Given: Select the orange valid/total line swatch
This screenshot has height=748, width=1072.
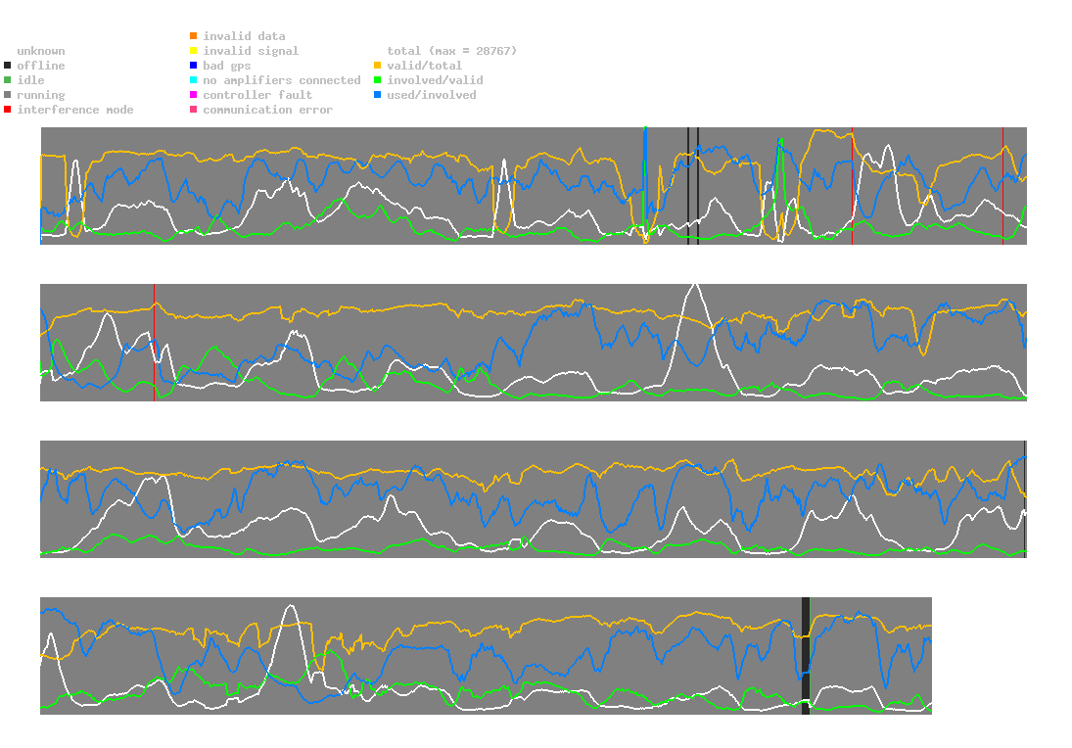Looking at the screenshot, I should 378,66.
